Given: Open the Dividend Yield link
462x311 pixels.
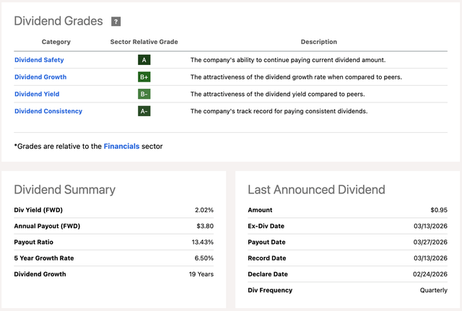Looking at the screenshot, I should (x=37, y=94).
